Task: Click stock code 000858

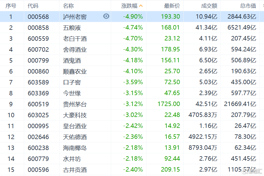Action: point(38,28)
